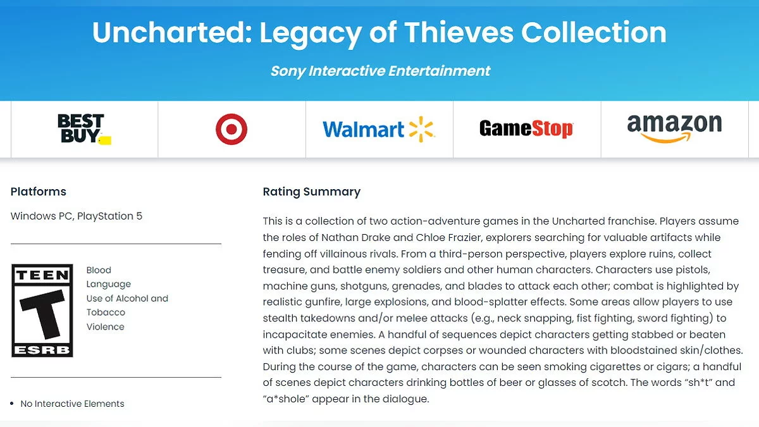Click the ESRB Teen rating icon
This screenshot has height=427, width=759.
(42, 311)
